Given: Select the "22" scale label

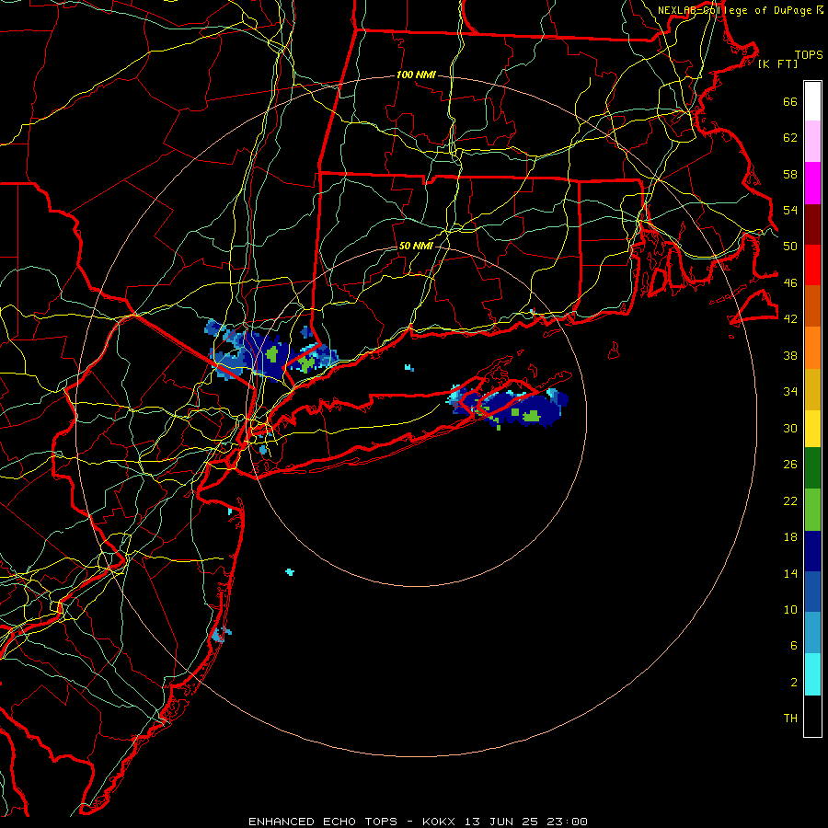Looking at the screenshot, I should (x=790, y=501).
